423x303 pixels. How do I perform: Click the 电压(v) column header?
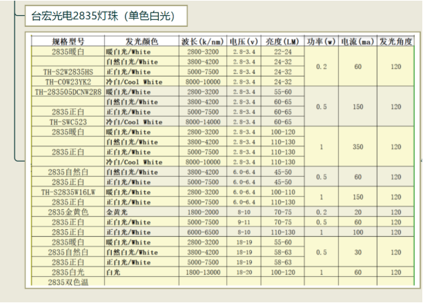(x=244, y=42)
